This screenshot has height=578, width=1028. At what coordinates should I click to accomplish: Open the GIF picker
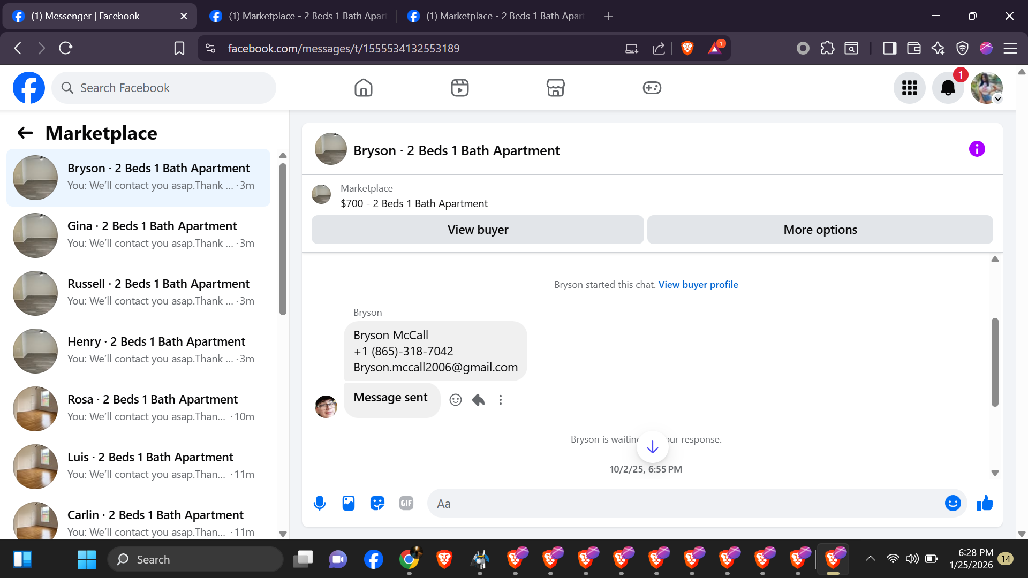[406, 503]
